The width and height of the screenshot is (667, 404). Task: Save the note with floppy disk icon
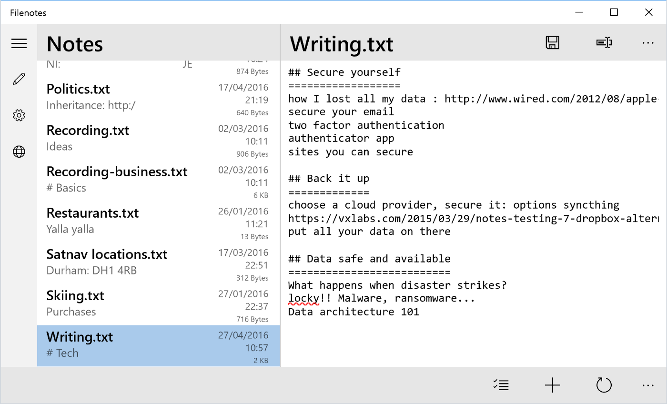pyautogui.click(x=553, y=43)
